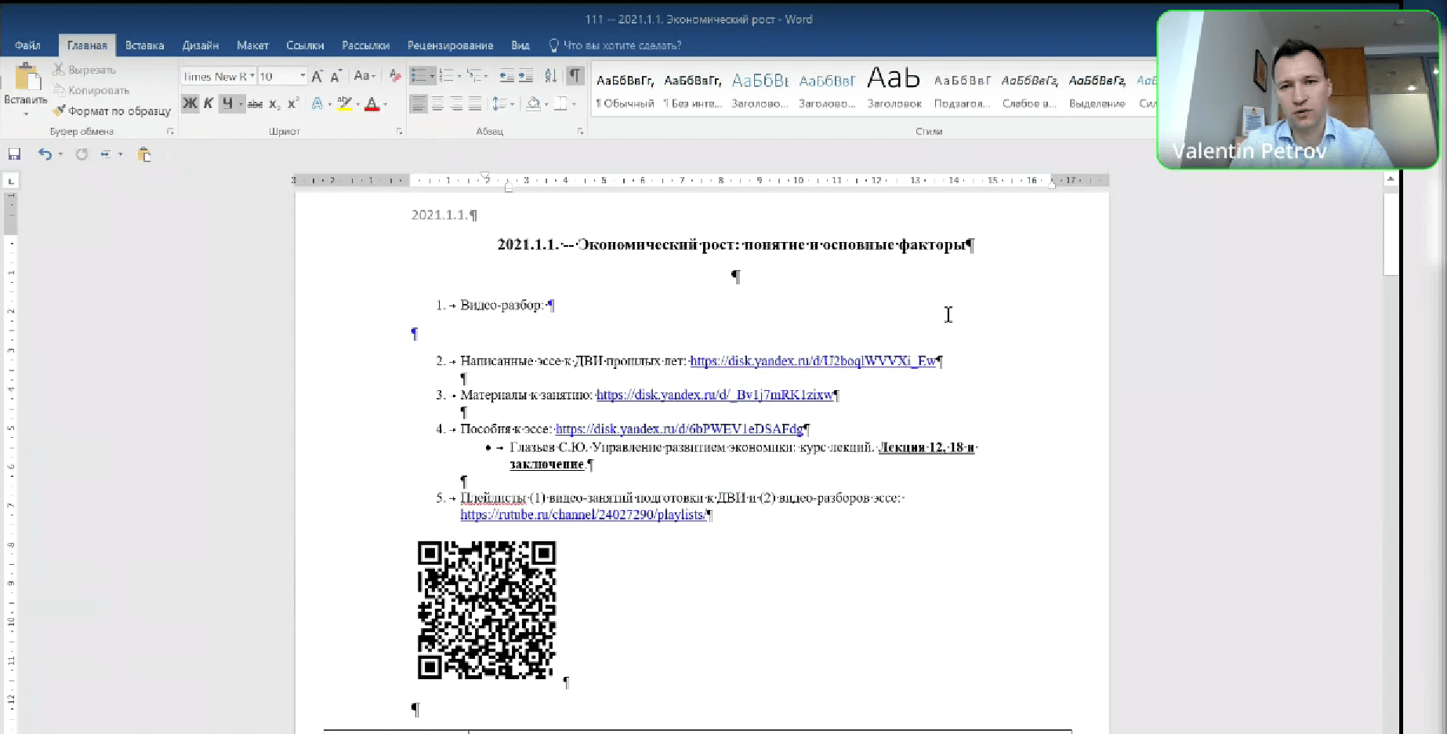
Task: Toggle left alignment of the paragraph
Action: tap(419, 103)
